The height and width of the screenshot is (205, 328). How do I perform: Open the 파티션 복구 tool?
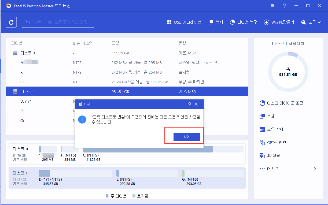243,22
